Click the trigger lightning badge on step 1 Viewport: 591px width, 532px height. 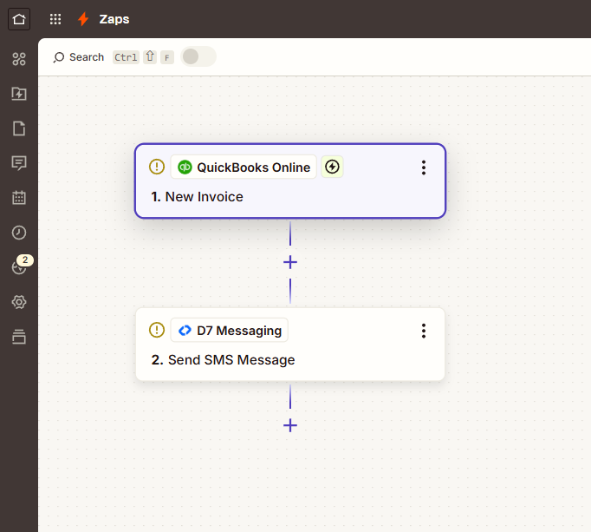click(x=332, y=167)
